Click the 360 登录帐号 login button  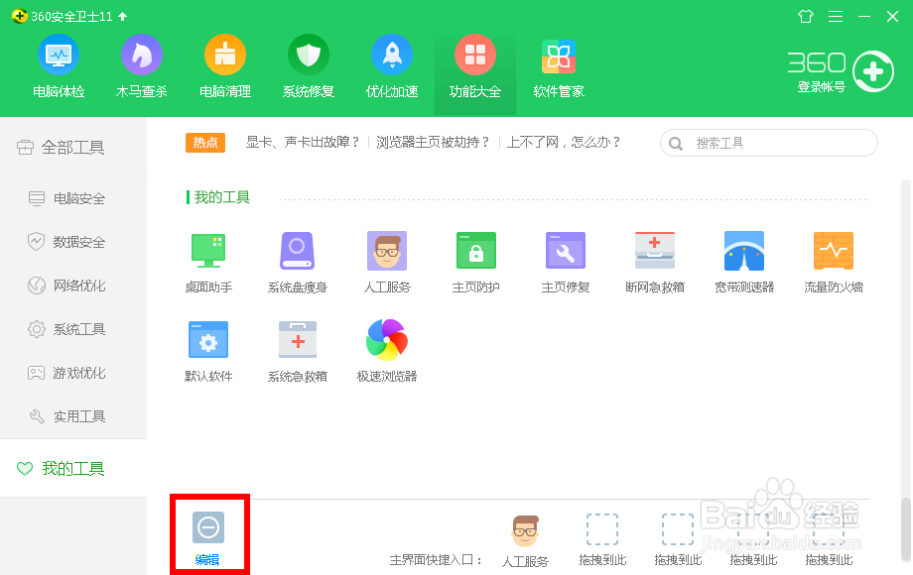tap(841, 71)
